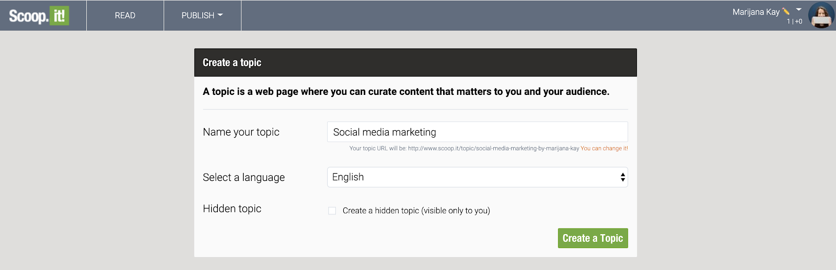Screen dimensions: 836x270
Task: Open the PUBLISH dropdown caret
Action: [220, 15]
